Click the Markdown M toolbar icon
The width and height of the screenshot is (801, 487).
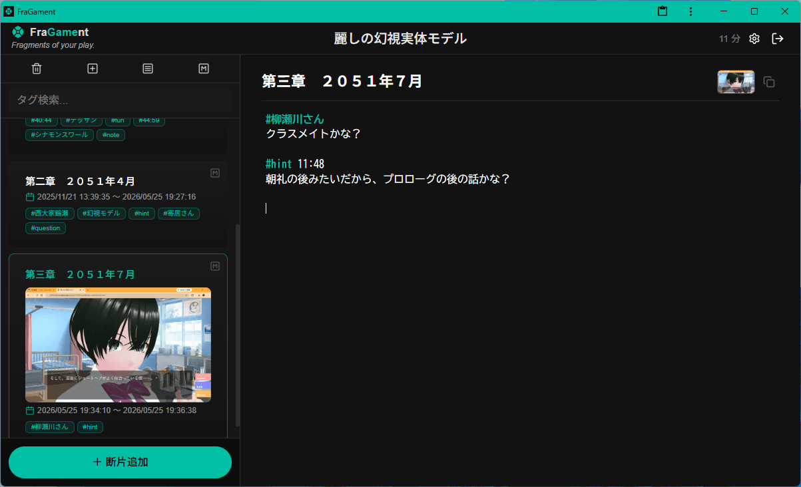[204, 69]
